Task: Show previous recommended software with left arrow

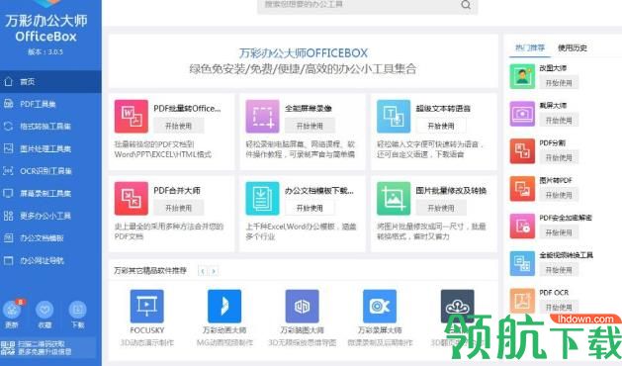Action: [203, 271]
